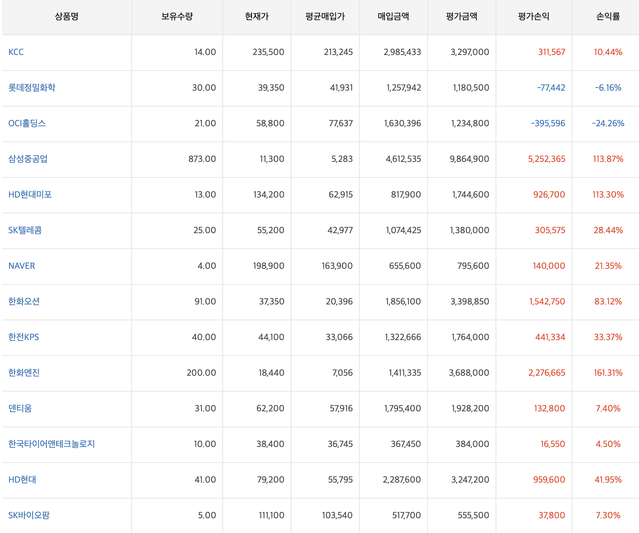Viewport: 639px width, 533px height.
Task: Select 삼성중공업 return rate 113.87%
Action: [x=608, y=159]
